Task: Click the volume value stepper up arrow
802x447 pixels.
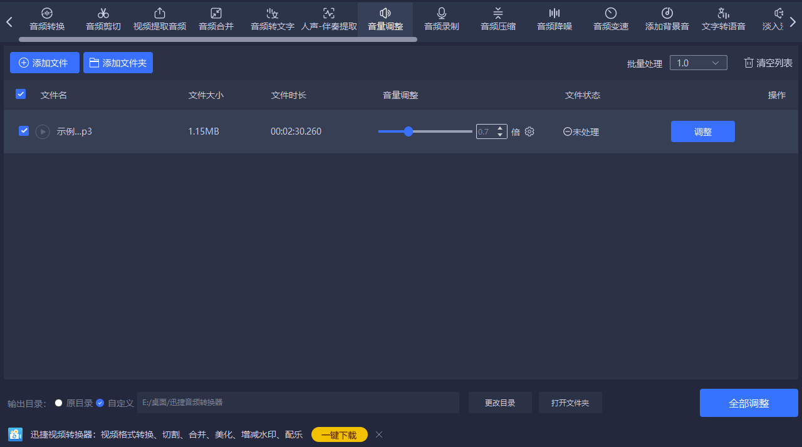Action: click(x=499, y=128)
